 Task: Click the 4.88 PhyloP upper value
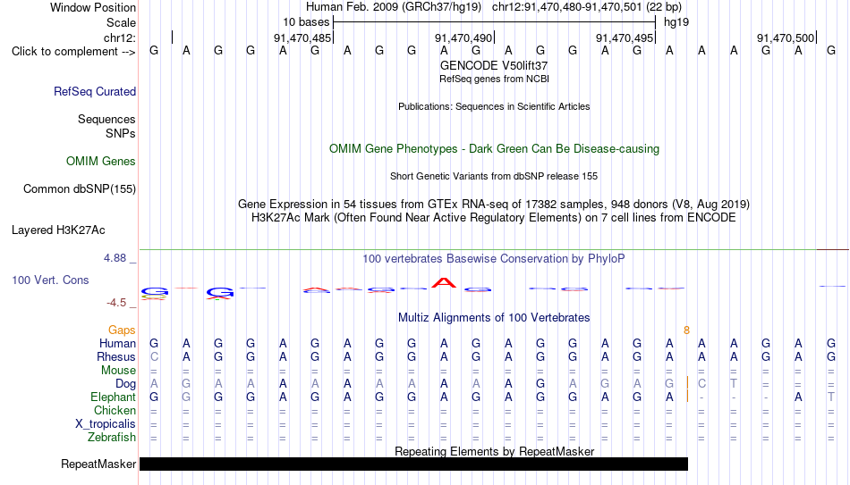point(115,258)
